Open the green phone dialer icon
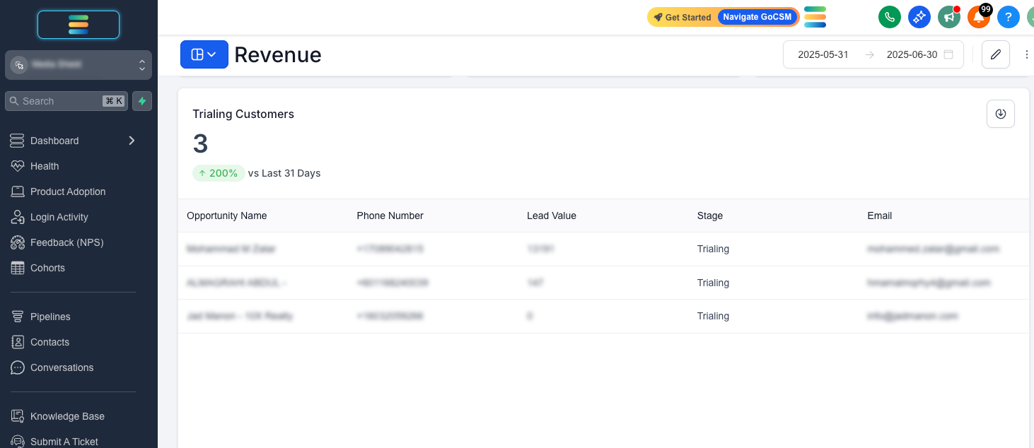 point(889,17)
